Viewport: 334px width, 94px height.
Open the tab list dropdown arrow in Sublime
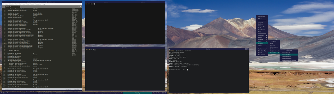pos(80,7)
